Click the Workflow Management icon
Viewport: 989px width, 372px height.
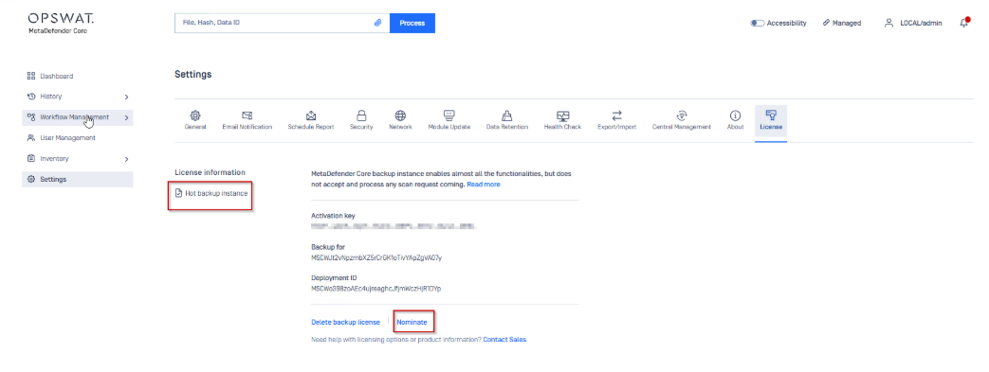coord(31,117)
